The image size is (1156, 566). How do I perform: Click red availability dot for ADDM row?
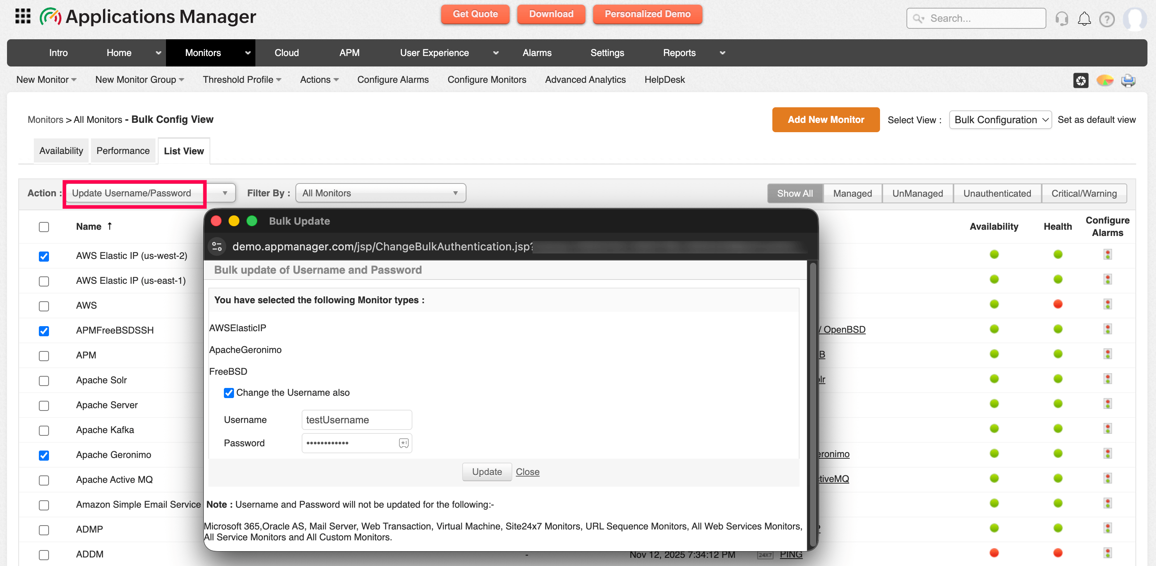coord(994,552)
